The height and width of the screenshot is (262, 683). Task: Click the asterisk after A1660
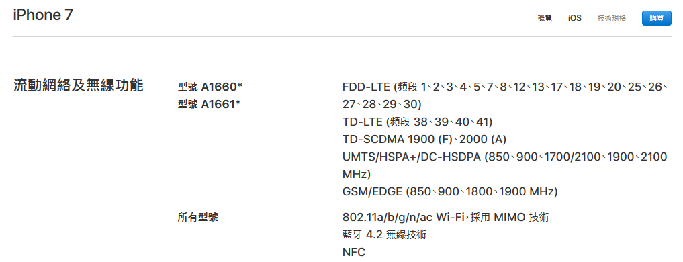pyautogui.click(x=240, y=86)
